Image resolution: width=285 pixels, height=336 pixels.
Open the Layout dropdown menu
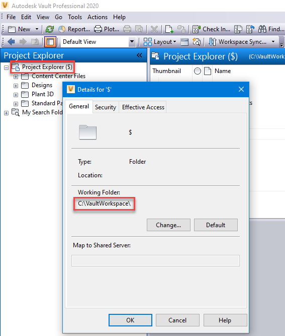point(159,42)
